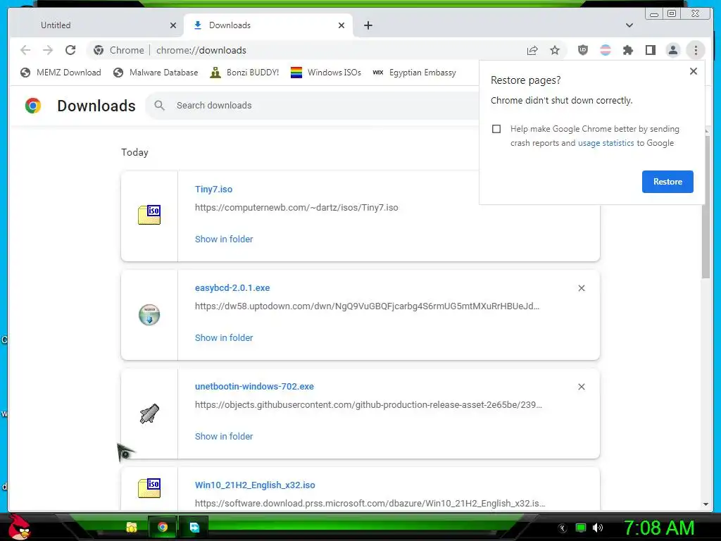
Task: Click the forward navigation arrow
Action: pyautogui.click(x=48, y=50)
